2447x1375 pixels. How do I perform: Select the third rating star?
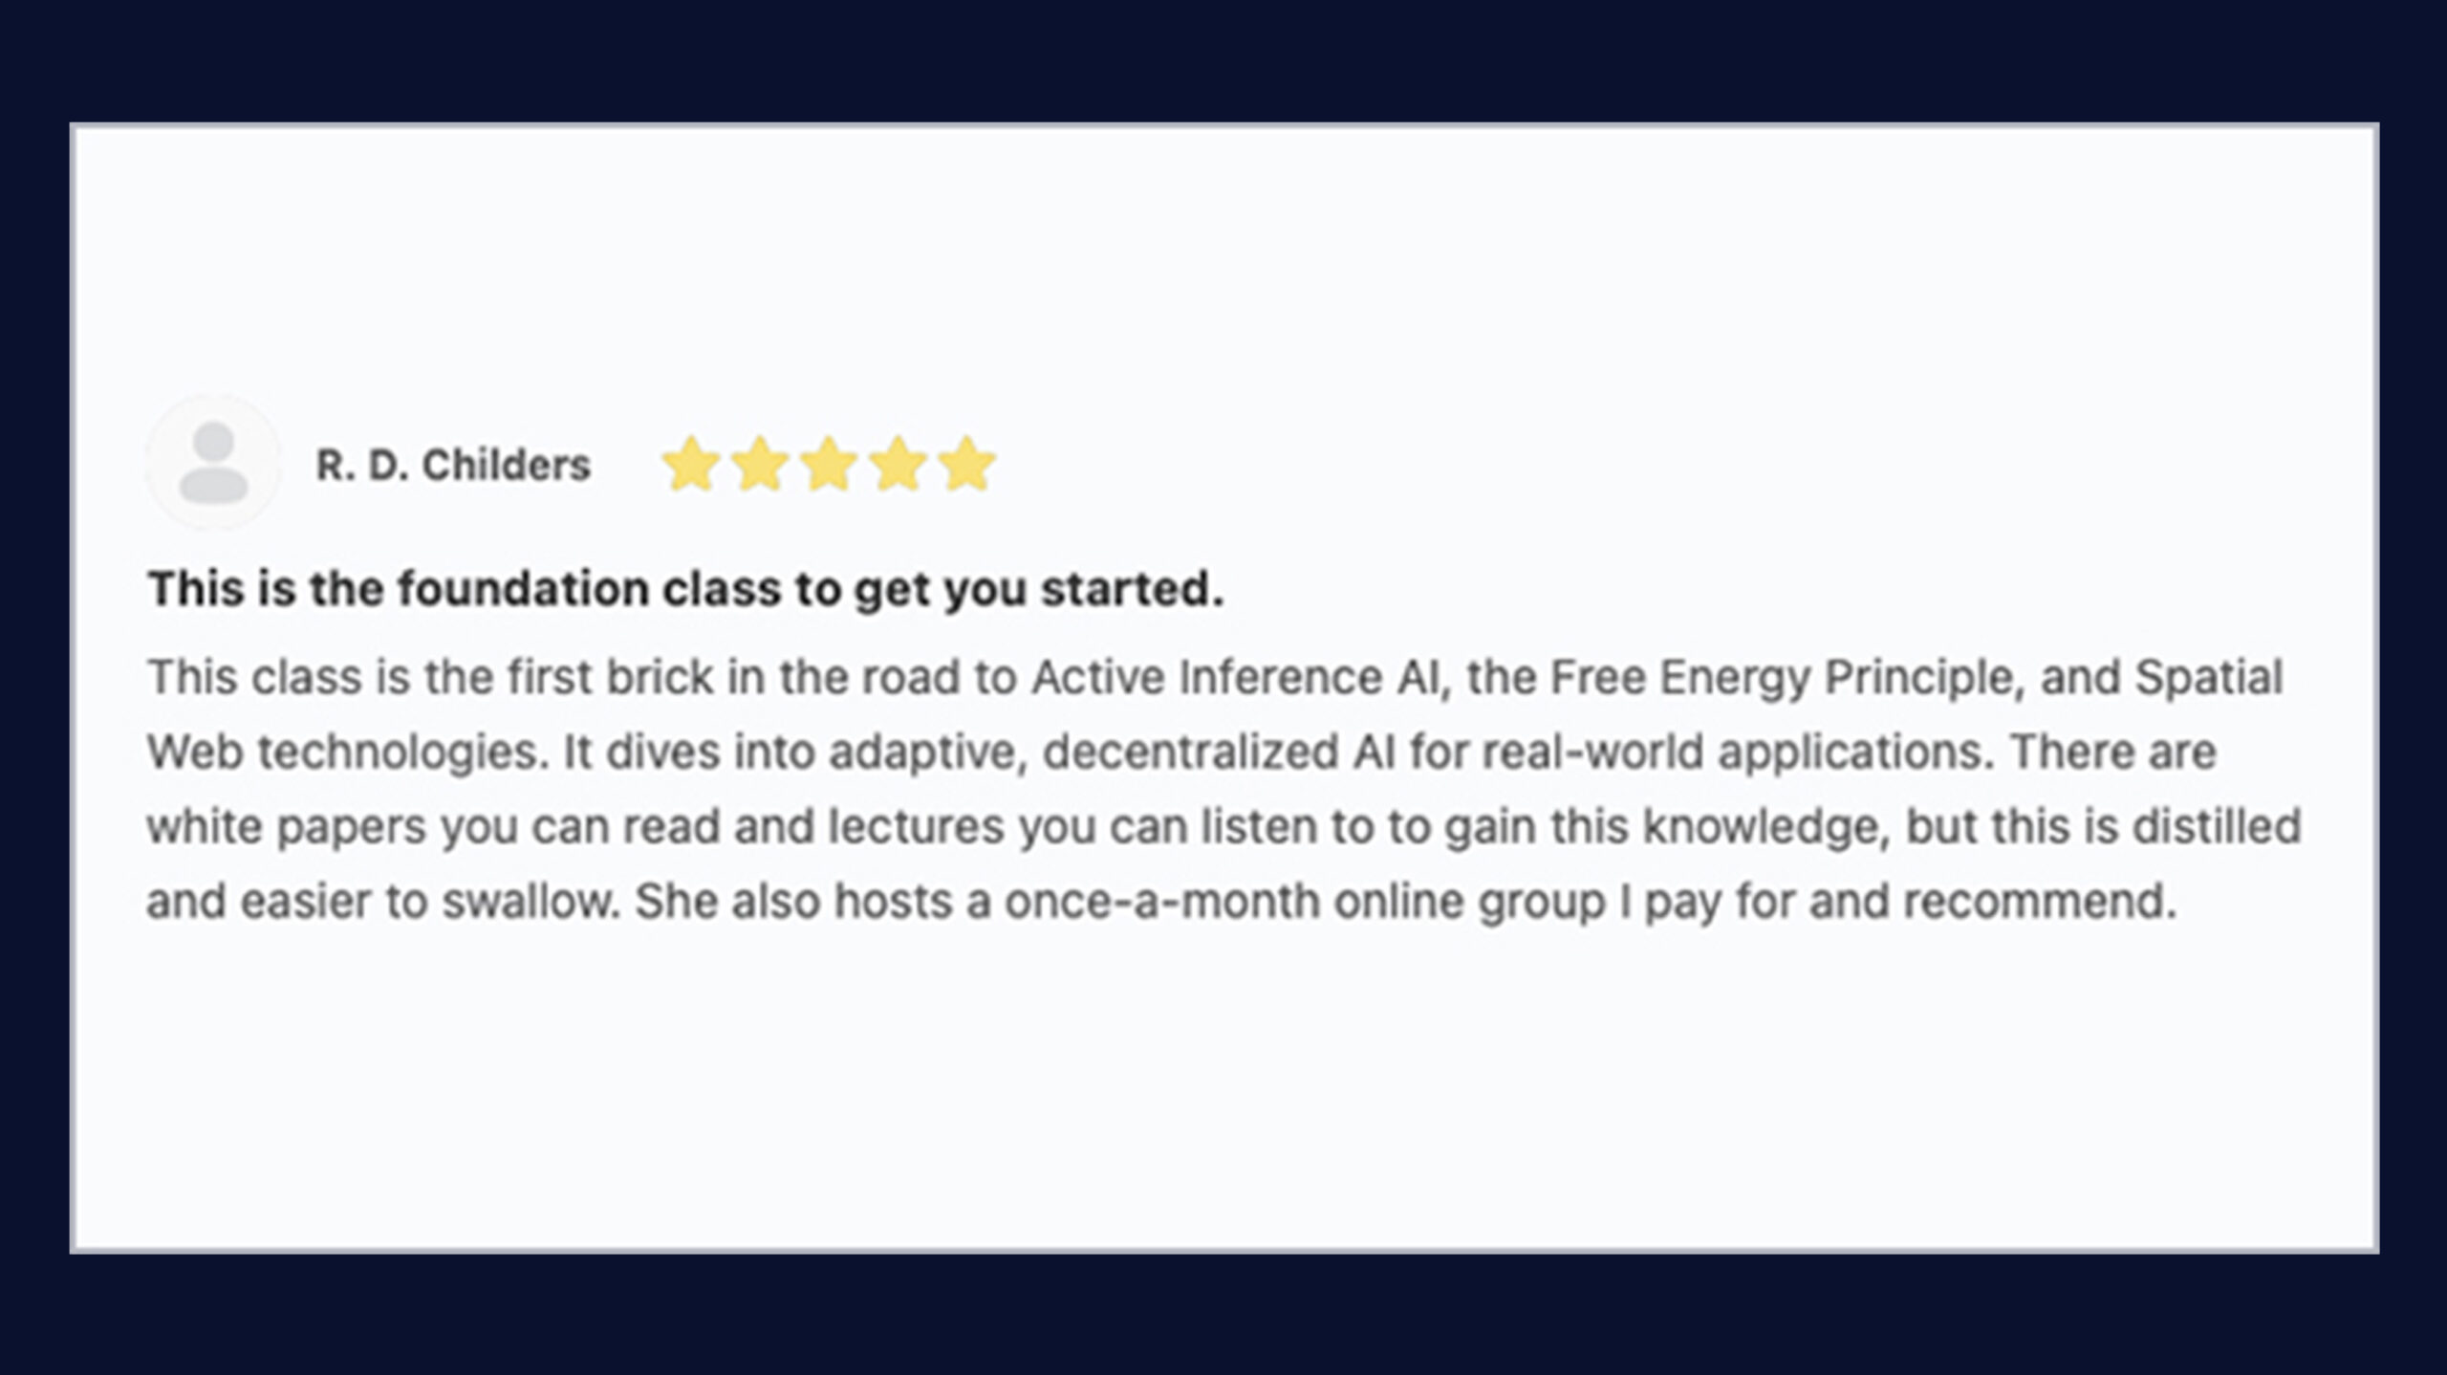pos(829,465)
